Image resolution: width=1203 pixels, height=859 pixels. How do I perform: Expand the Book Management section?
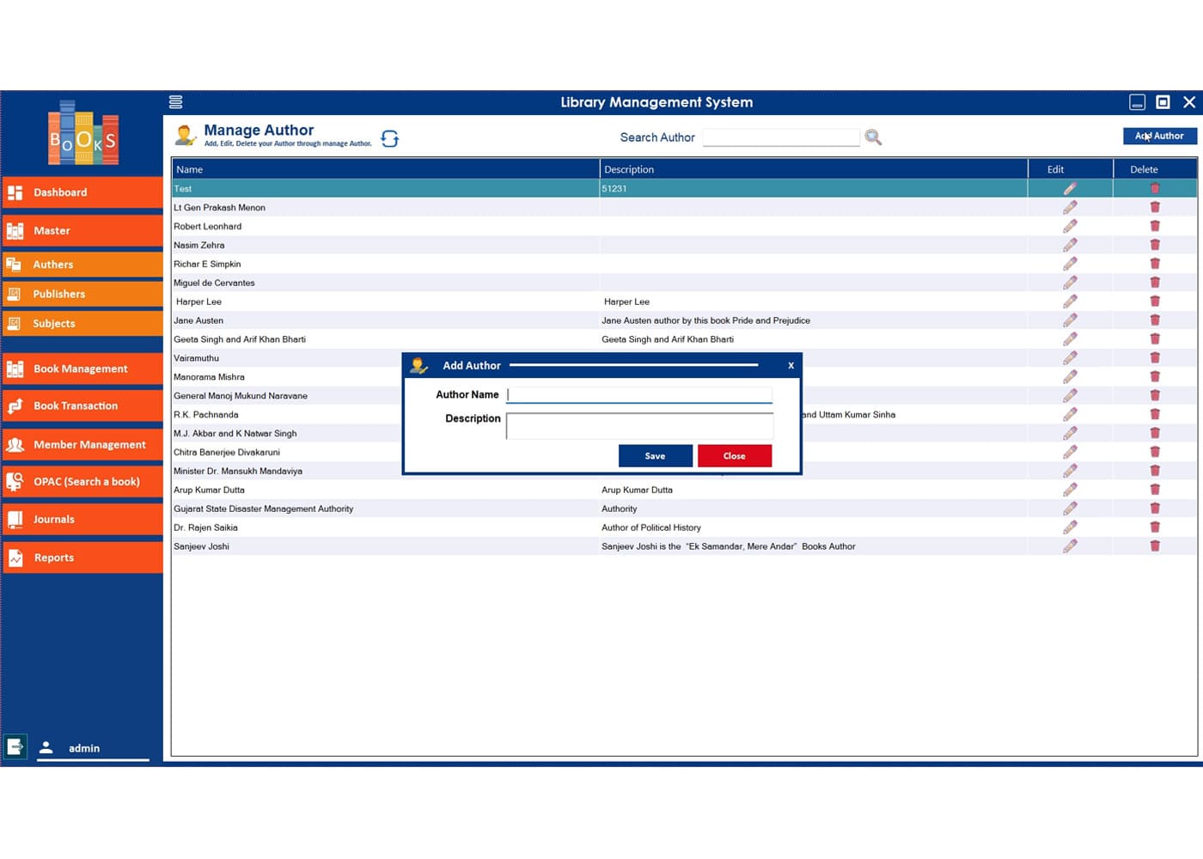pos(82,369)
